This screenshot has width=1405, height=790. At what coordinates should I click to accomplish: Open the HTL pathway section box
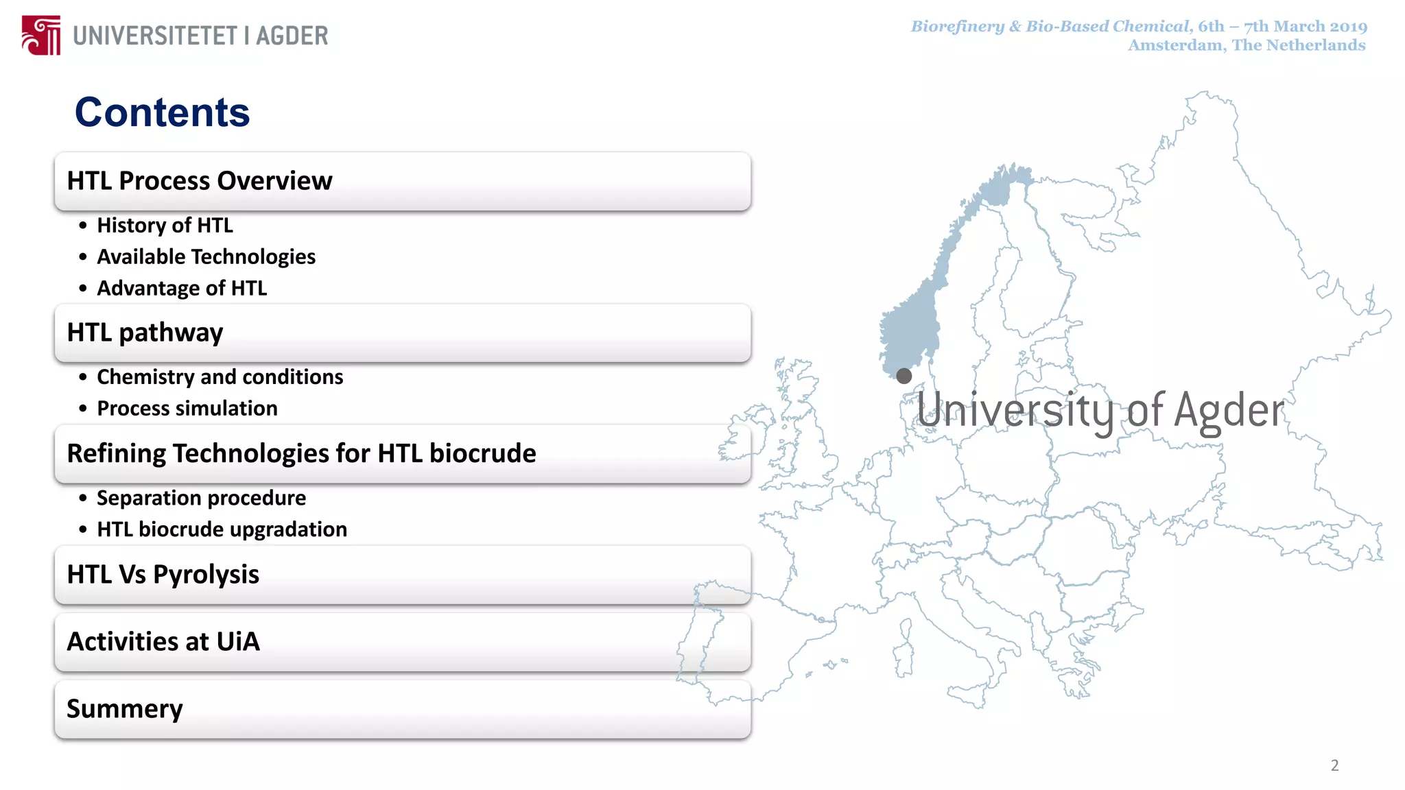pyautogui.click(x=403, y=333)
